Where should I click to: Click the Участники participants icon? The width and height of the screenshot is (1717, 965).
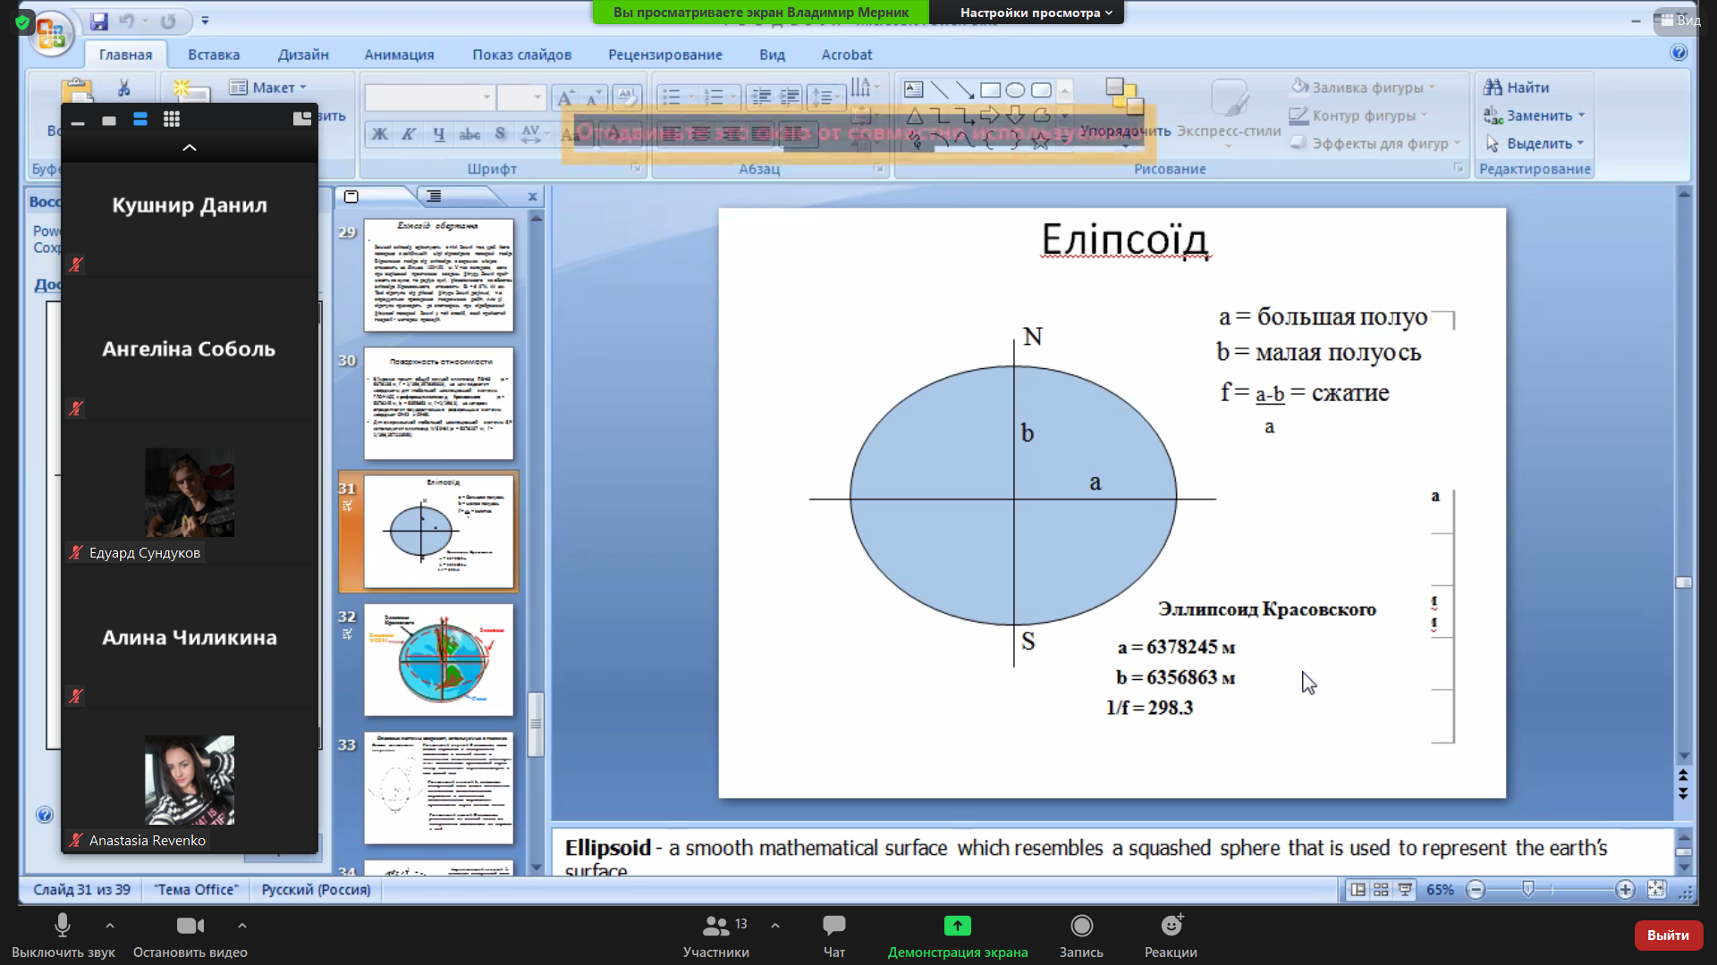coord(715,926)
